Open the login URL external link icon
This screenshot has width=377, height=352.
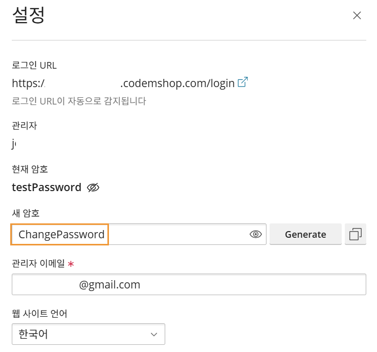tap(243, 82)
